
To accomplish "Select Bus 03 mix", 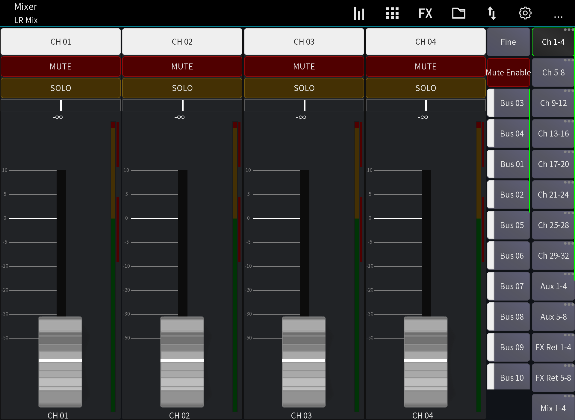I will point(508,103).
